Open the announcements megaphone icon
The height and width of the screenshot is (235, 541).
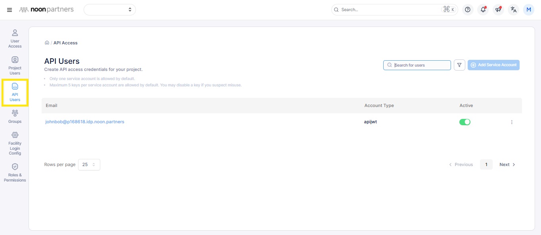tap(498, 10)
